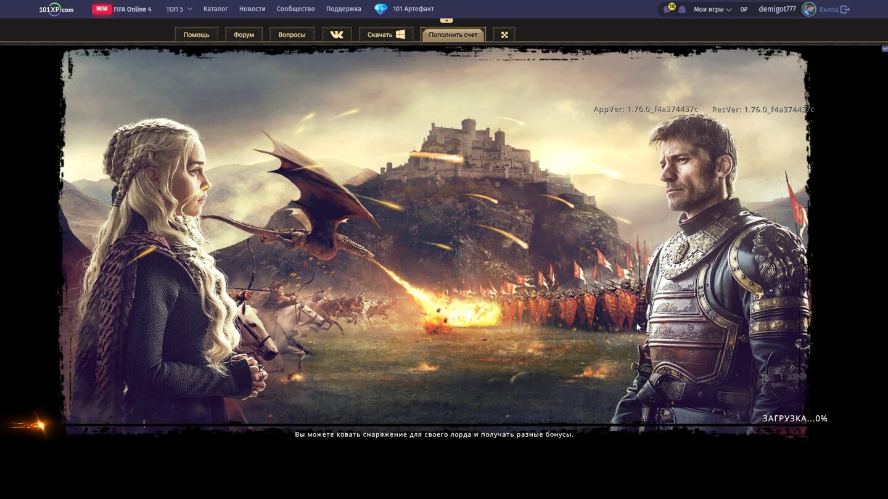Open the notifications bell icon

682,10
